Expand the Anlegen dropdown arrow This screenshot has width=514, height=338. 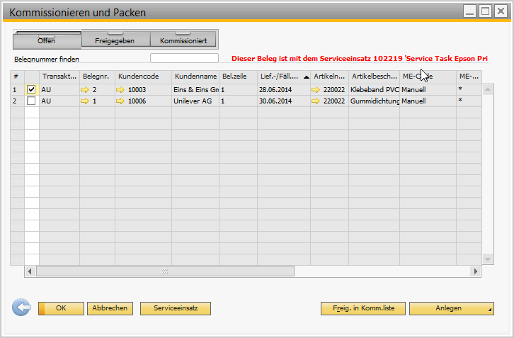tap(489, 310)
